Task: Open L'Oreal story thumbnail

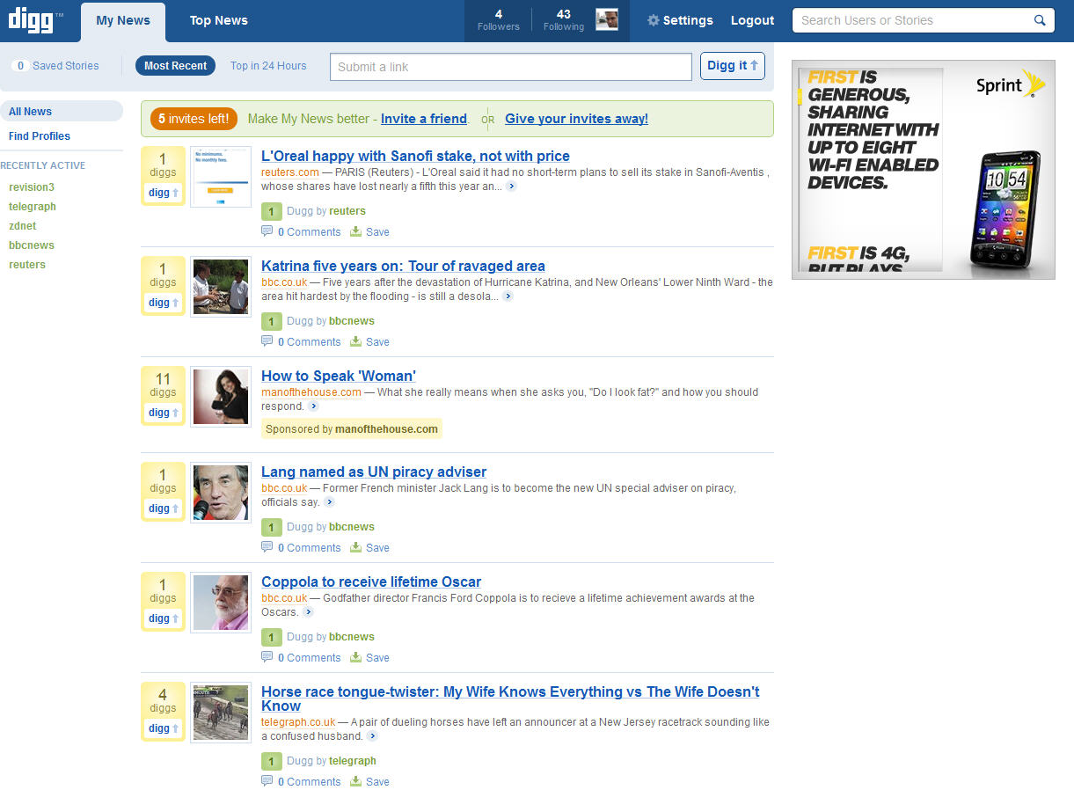Action: [221, 177]
